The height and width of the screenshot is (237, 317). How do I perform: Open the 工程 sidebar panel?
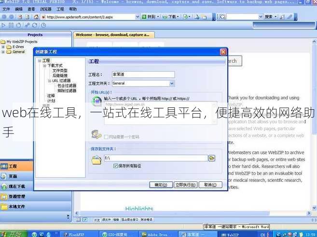(16, 166)
